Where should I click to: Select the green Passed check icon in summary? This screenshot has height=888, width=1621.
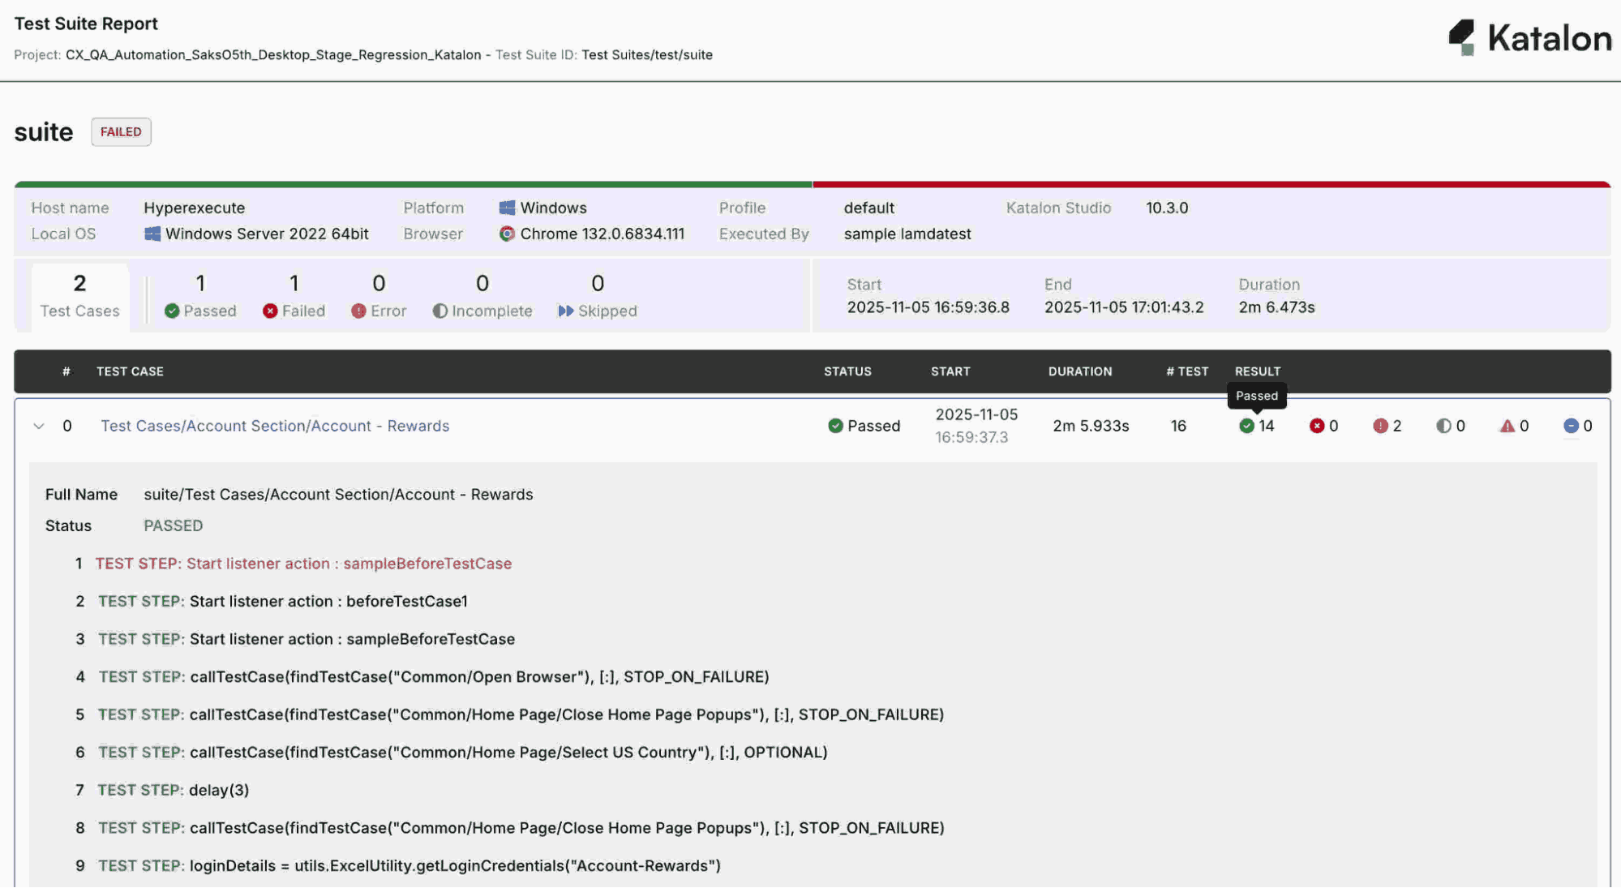coord(171,311)
